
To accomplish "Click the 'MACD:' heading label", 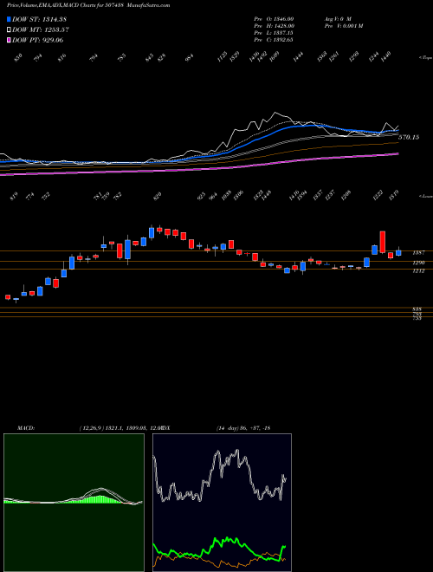I will point(26,428).
